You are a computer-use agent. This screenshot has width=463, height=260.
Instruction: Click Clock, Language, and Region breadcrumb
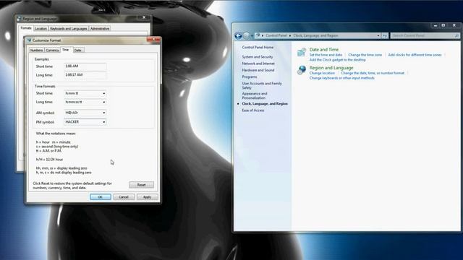[315, 35]
